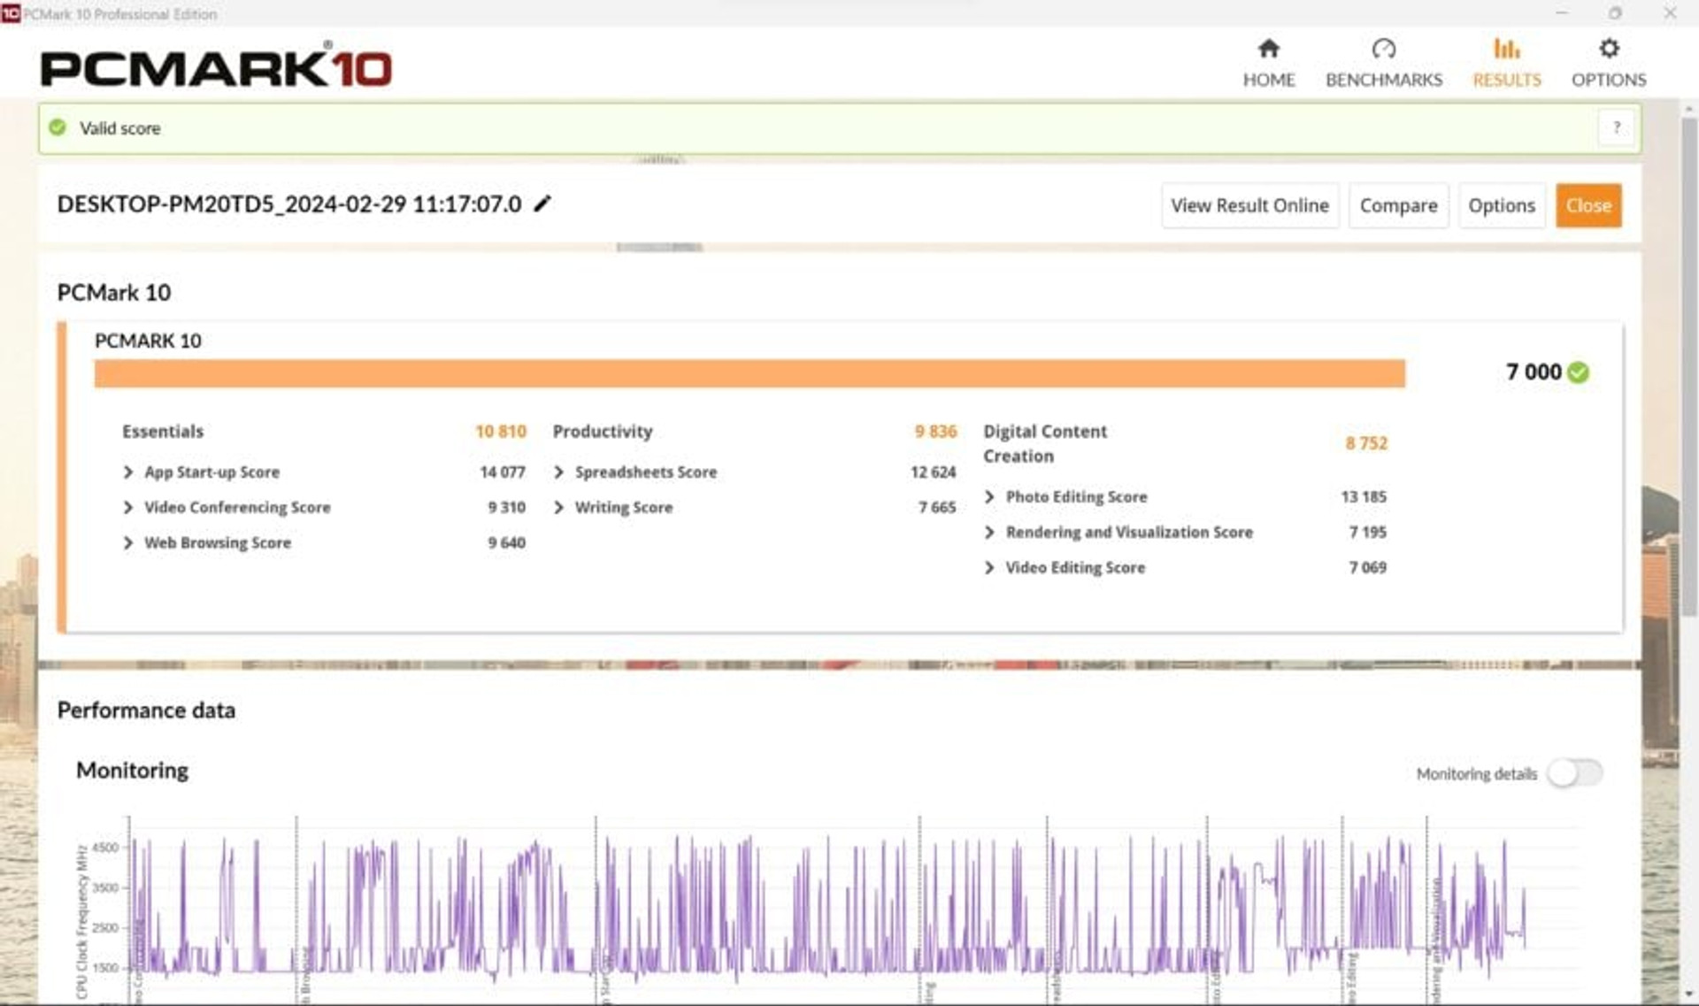This screenshot has width=1699, height=1006.
Task: Click the Essentials heading
Action: pos(163,431)
